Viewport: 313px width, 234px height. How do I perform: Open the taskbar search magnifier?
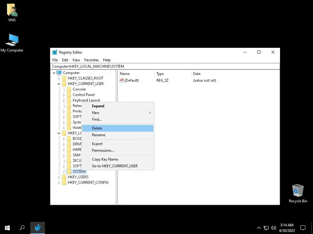point(22,228)
